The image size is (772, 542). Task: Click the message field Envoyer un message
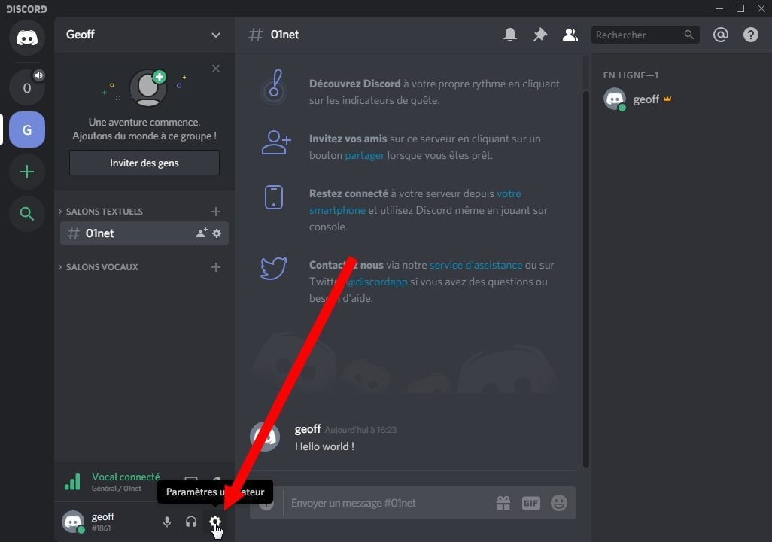click(x=389, y=503)
